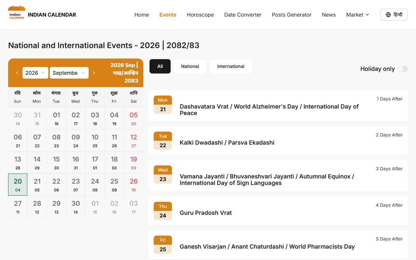Click the Fri 25 date badge
The image size is (416, 260).
tap(163, 245)
